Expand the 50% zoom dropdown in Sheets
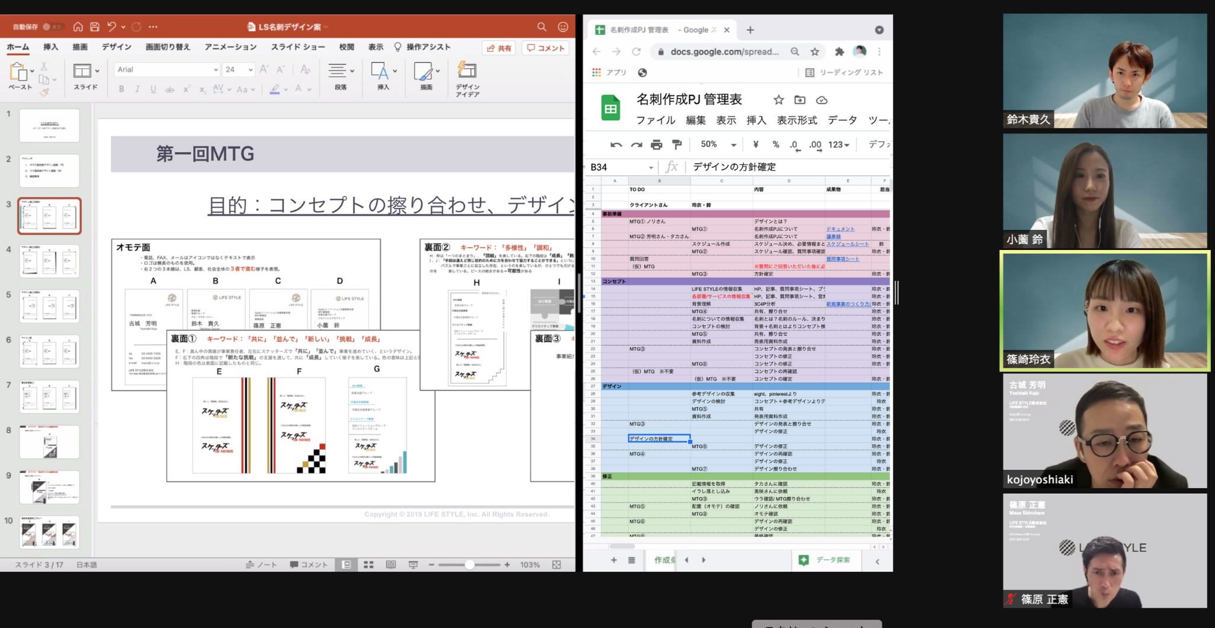 click(x=733, y=145)
